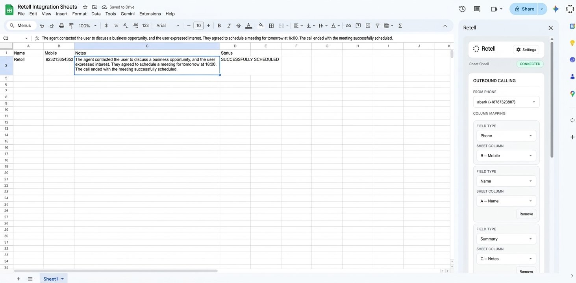The image size is (576, 283).
Task: Close the Retell sidebar
Action: tap(550, 28)
